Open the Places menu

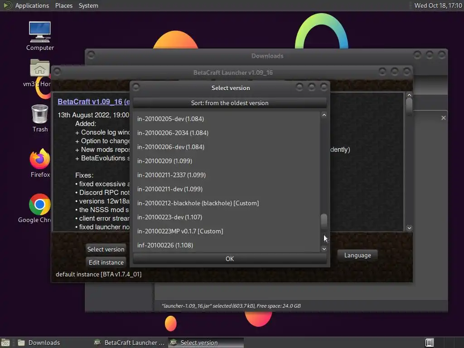63,5
